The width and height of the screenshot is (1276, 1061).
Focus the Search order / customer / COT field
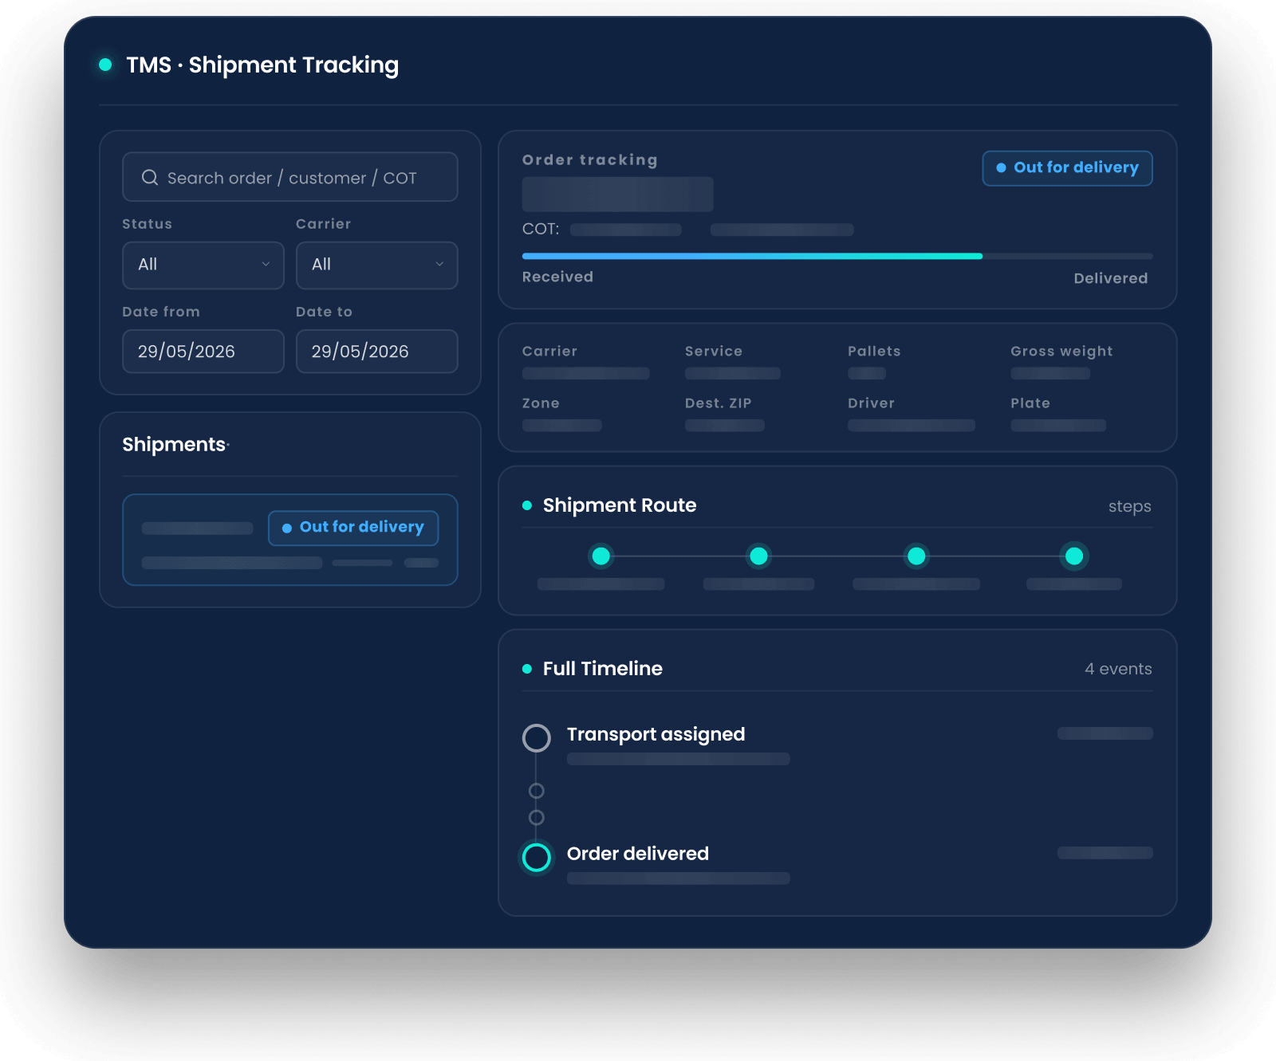tap(290, 177)
